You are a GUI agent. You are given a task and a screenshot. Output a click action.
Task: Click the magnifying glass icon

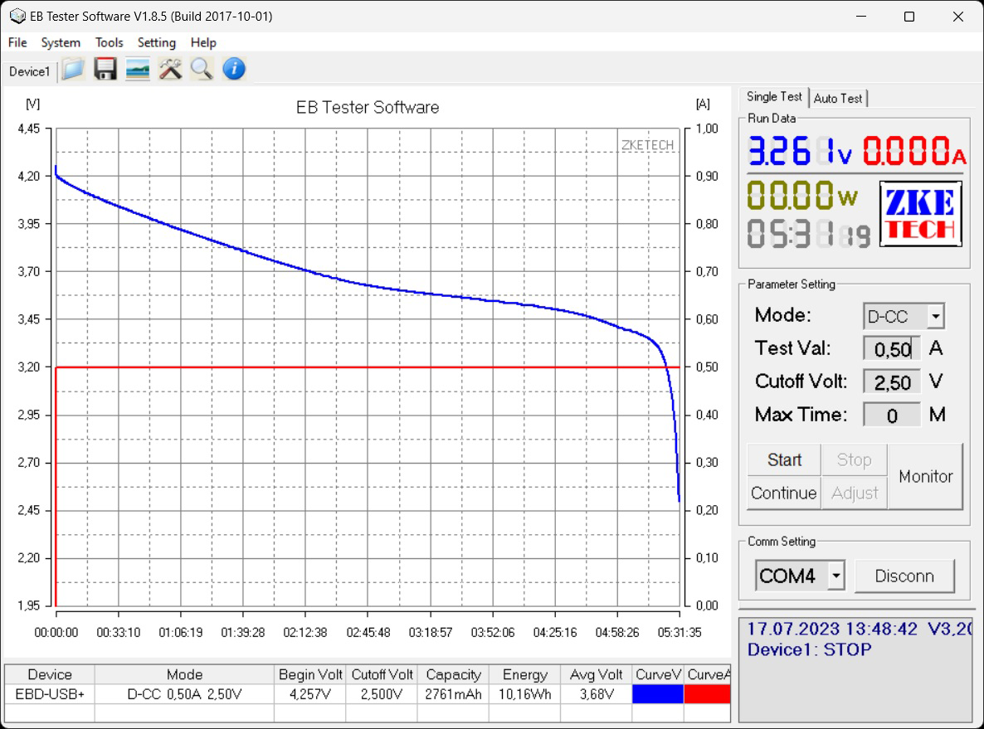click(x=202, y=70)
